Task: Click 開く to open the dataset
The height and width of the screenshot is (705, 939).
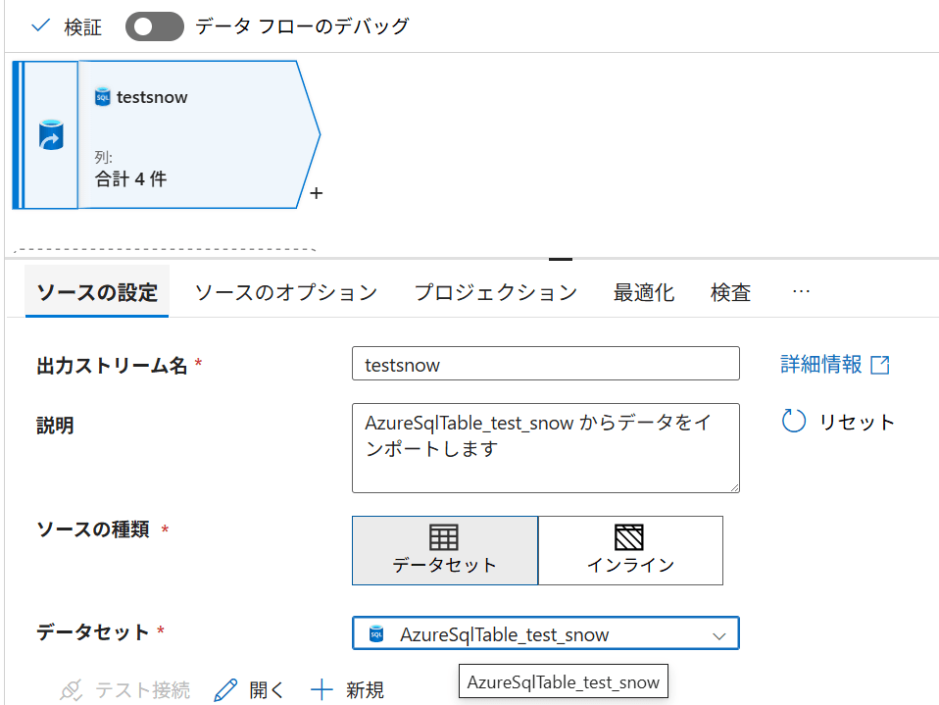Action: coord(249,690)
